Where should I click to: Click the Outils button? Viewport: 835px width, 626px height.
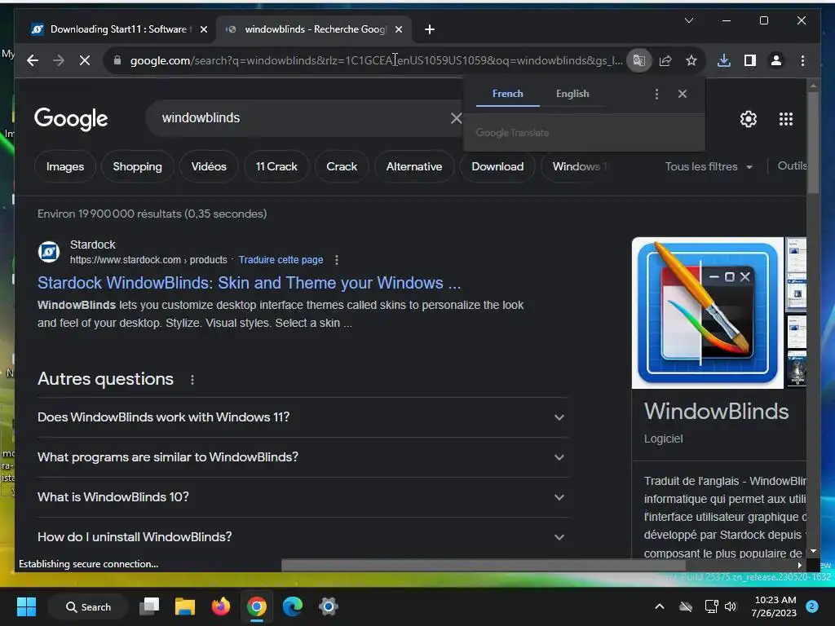(792, 166)
